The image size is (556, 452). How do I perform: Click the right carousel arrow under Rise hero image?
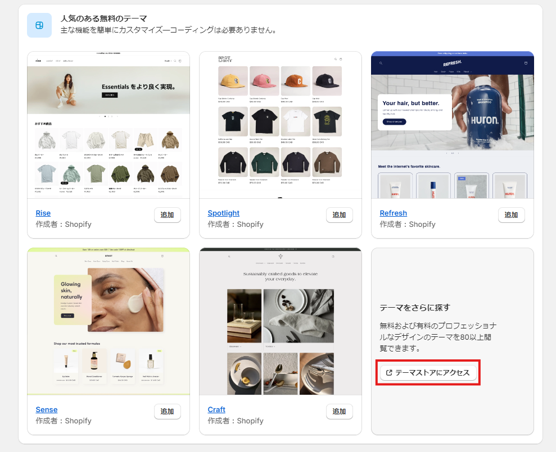117,116
